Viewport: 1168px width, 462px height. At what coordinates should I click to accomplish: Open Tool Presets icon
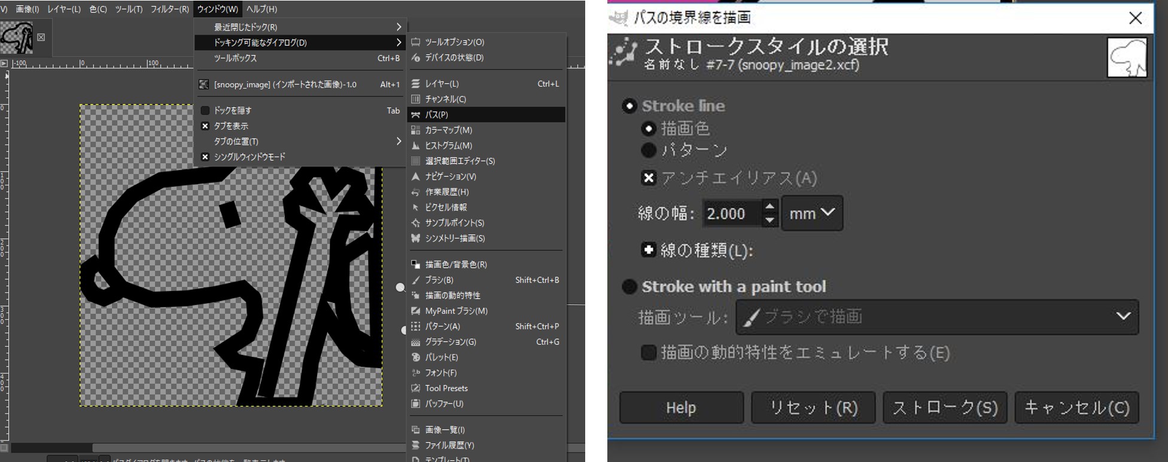416,388
